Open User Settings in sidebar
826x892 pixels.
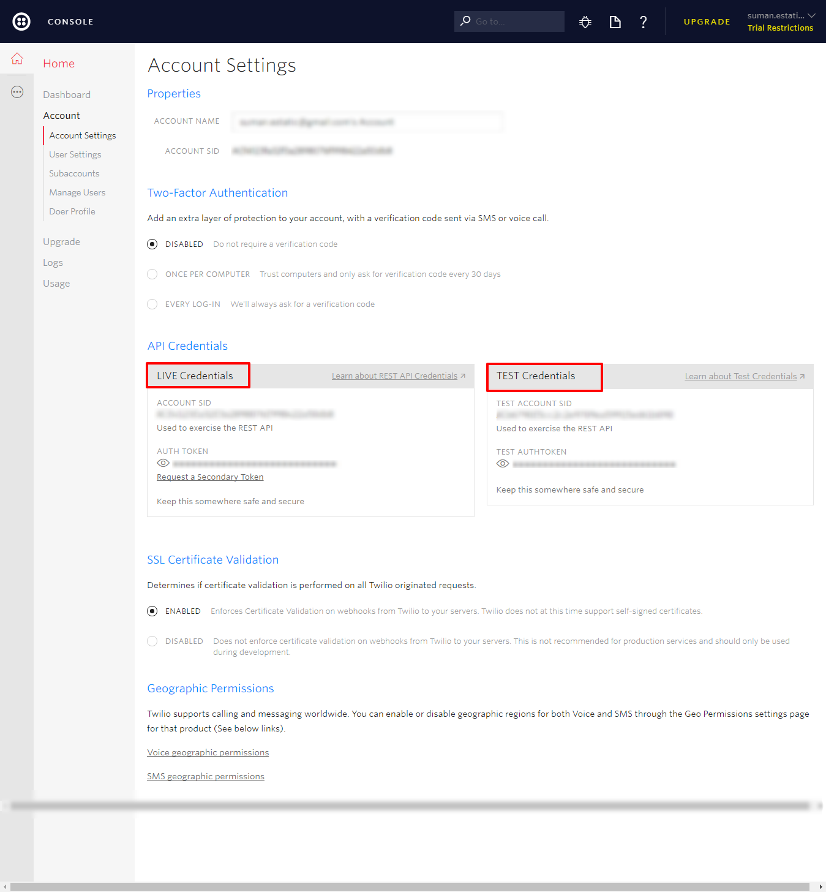tap(75, 154)
